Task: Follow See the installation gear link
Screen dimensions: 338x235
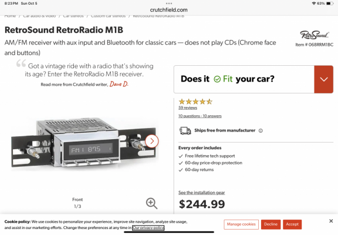Action: pyautogui.click(x=201, y=193)
